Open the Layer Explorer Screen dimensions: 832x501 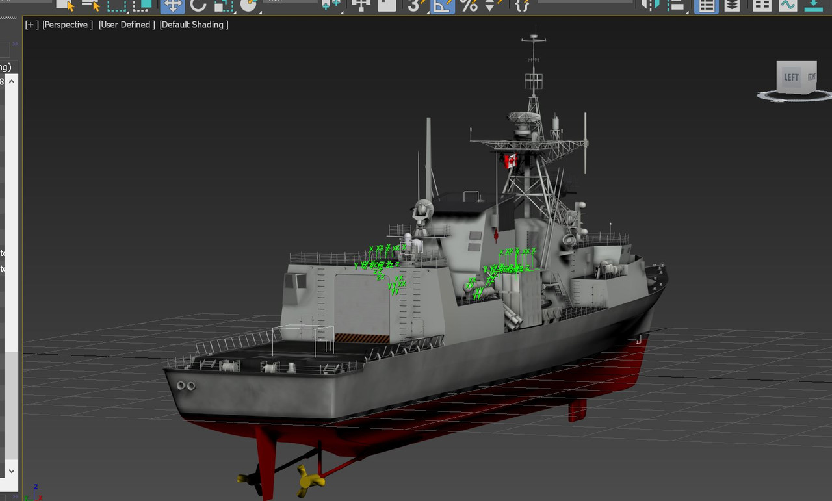(x=733, y=5)
